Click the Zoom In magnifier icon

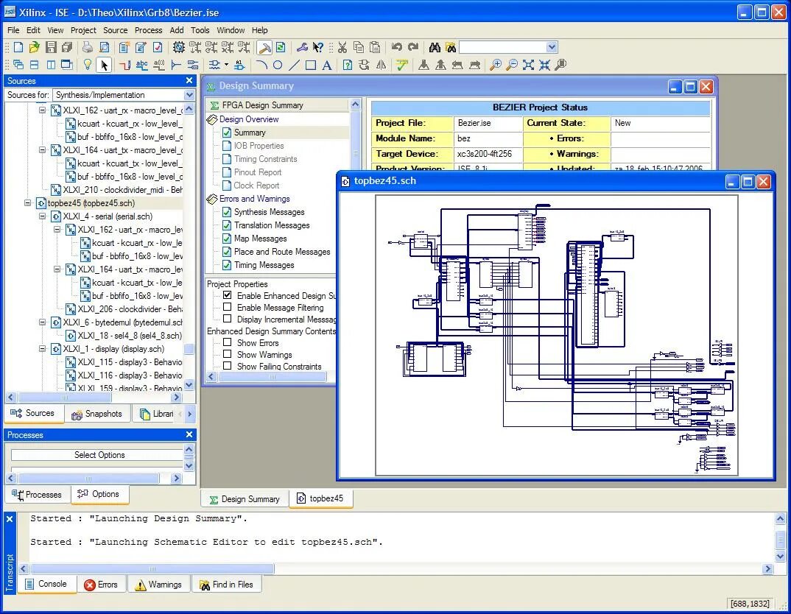496,65
